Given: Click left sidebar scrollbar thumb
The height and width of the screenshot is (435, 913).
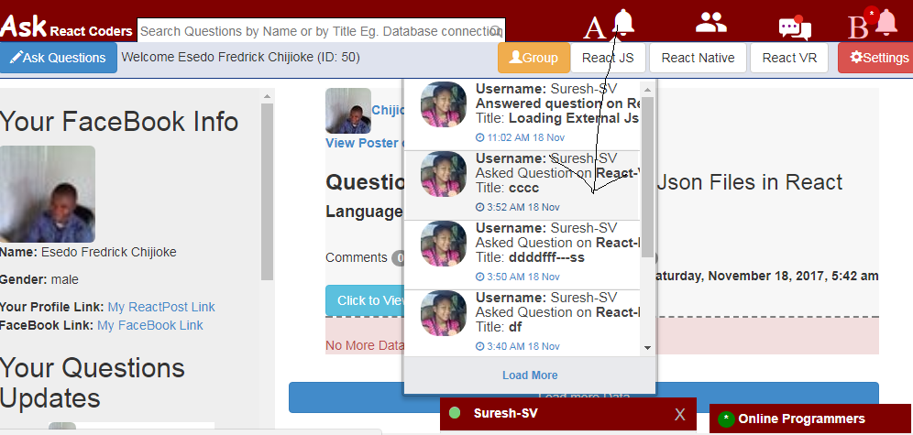Looking at the screenshot, I should coord(267,192).
